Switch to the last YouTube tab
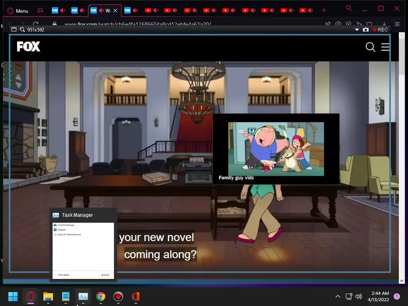This screenshot has width=408, height=306. pyautogui.click(x=303, y=10)
